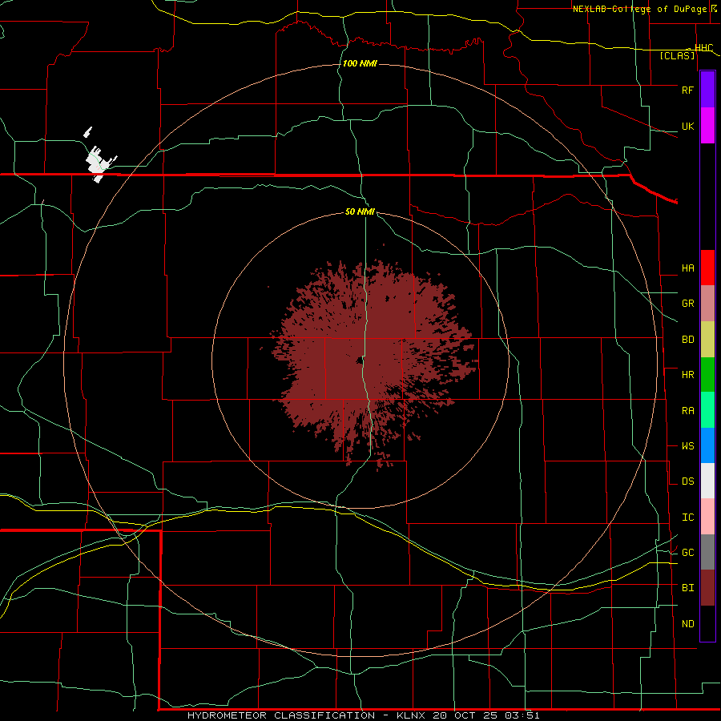The height and width of the screenshot is (721, 721).
Task: Click the ND legend label
Action: (x=687, y=624)
